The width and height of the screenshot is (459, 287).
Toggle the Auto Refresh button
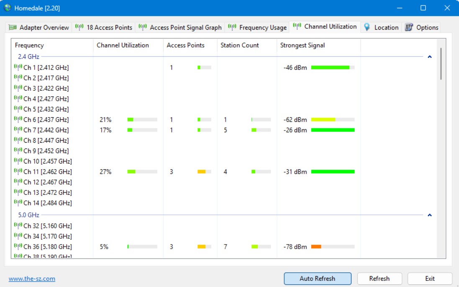coord(317,279)
